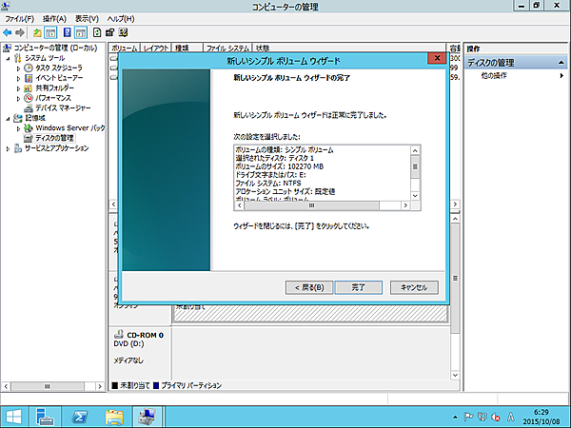The width and height of the screenshot is (571, 428).
Task: Collapse the システム ツール tree node
Action: click(x=8, y=57)
